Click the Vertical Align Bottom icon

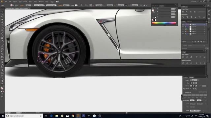[x=204, y=57]
